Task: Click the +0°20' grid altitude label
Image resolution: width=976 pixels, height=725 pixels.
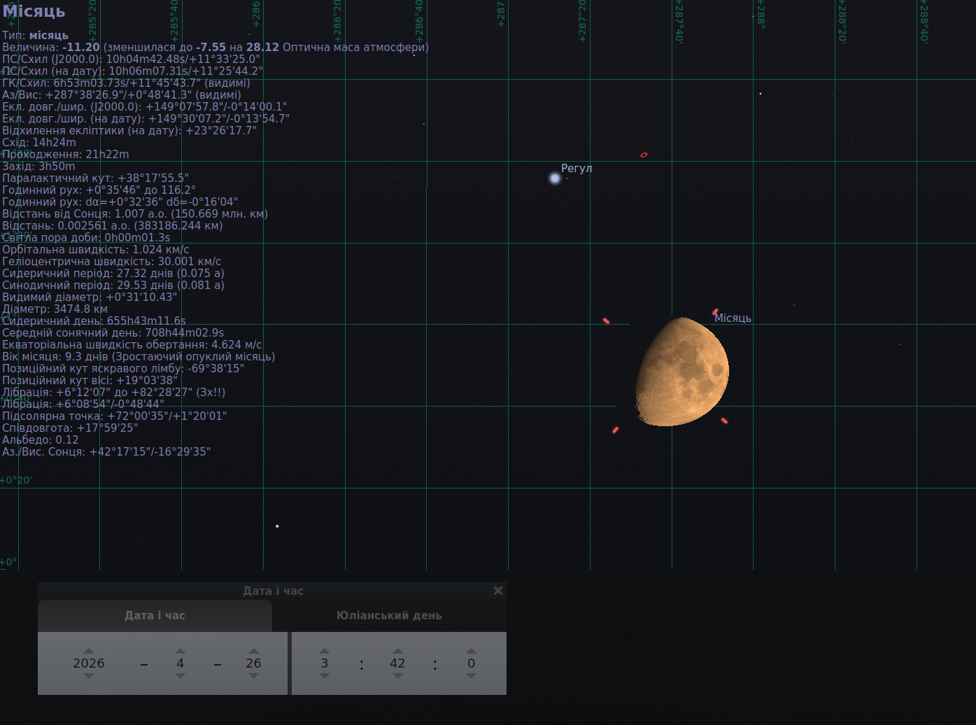Action: tap(15, 480)
